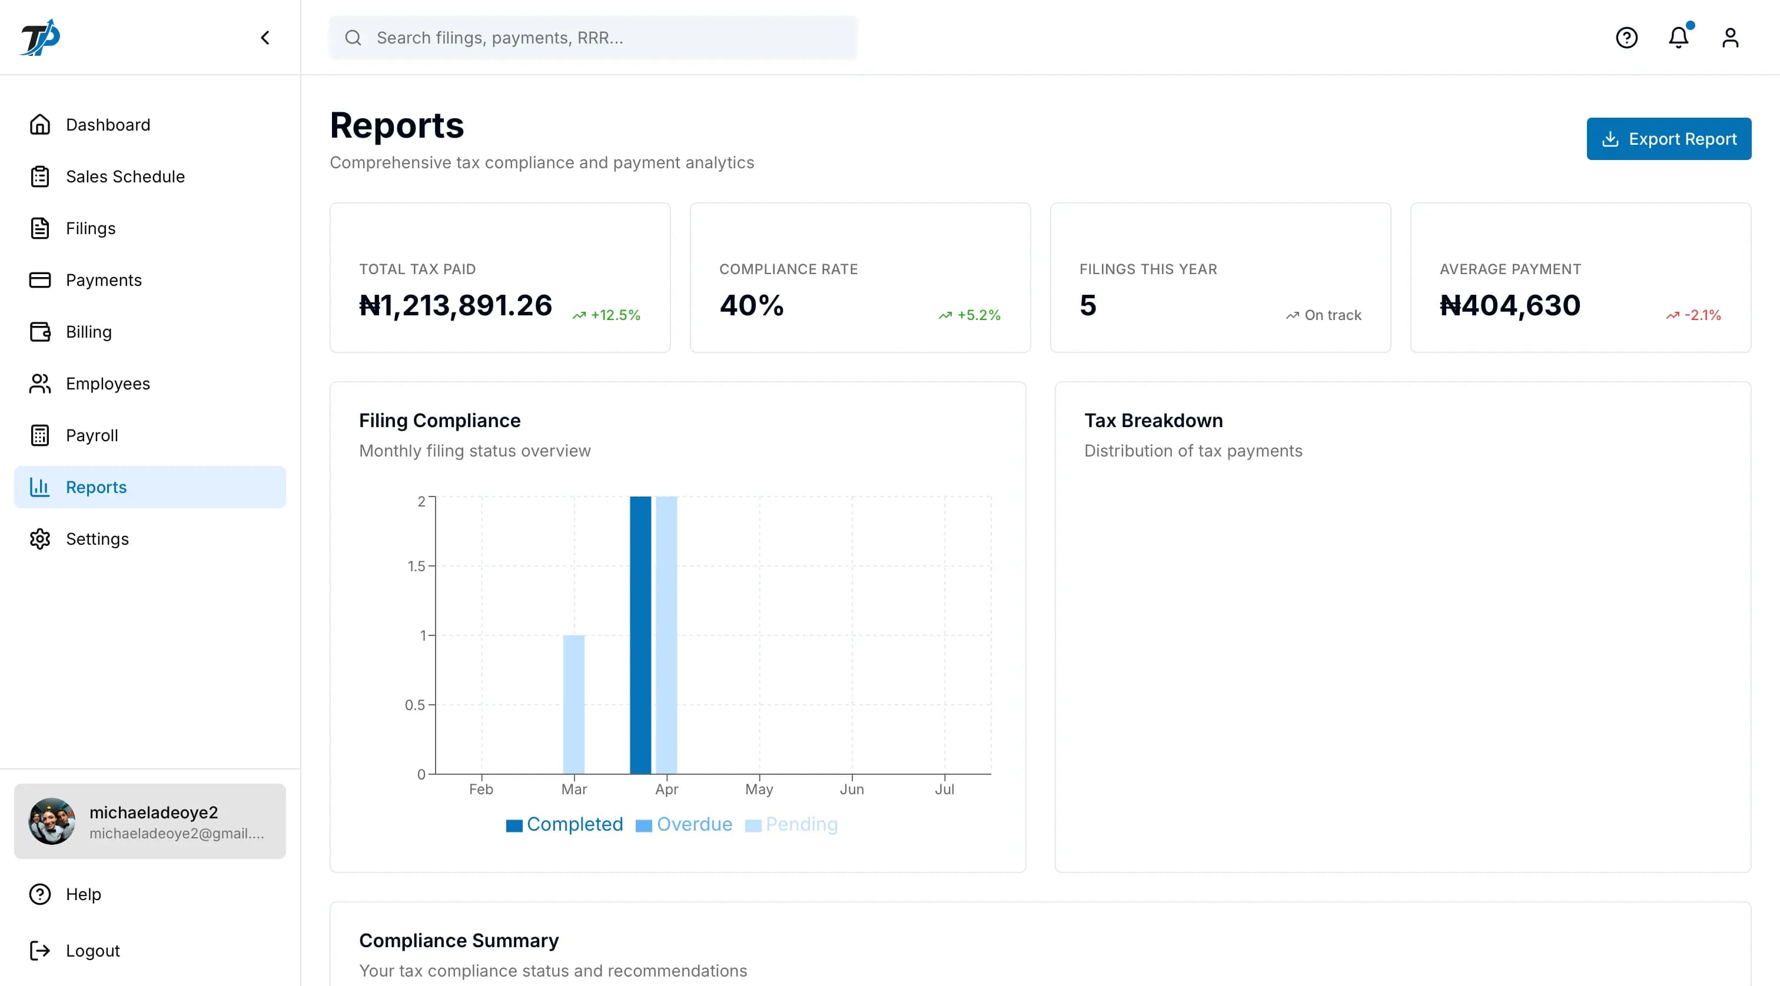
Task: Click the Employees people icon
Action: [40, 383]
